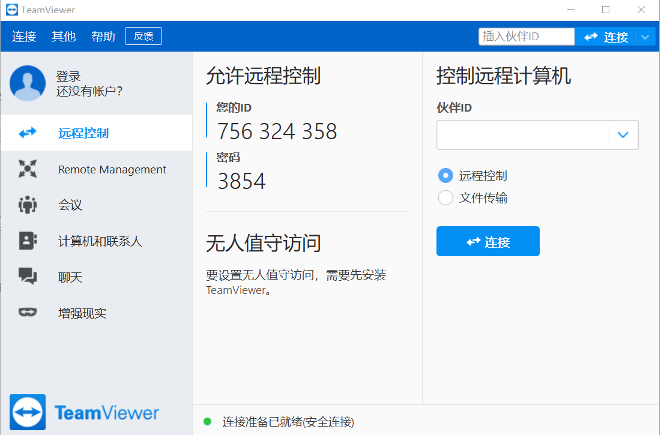The height and width of the screenshot is (435, 661).
Task: Click the meeting people icon
Action: point(28,205)
